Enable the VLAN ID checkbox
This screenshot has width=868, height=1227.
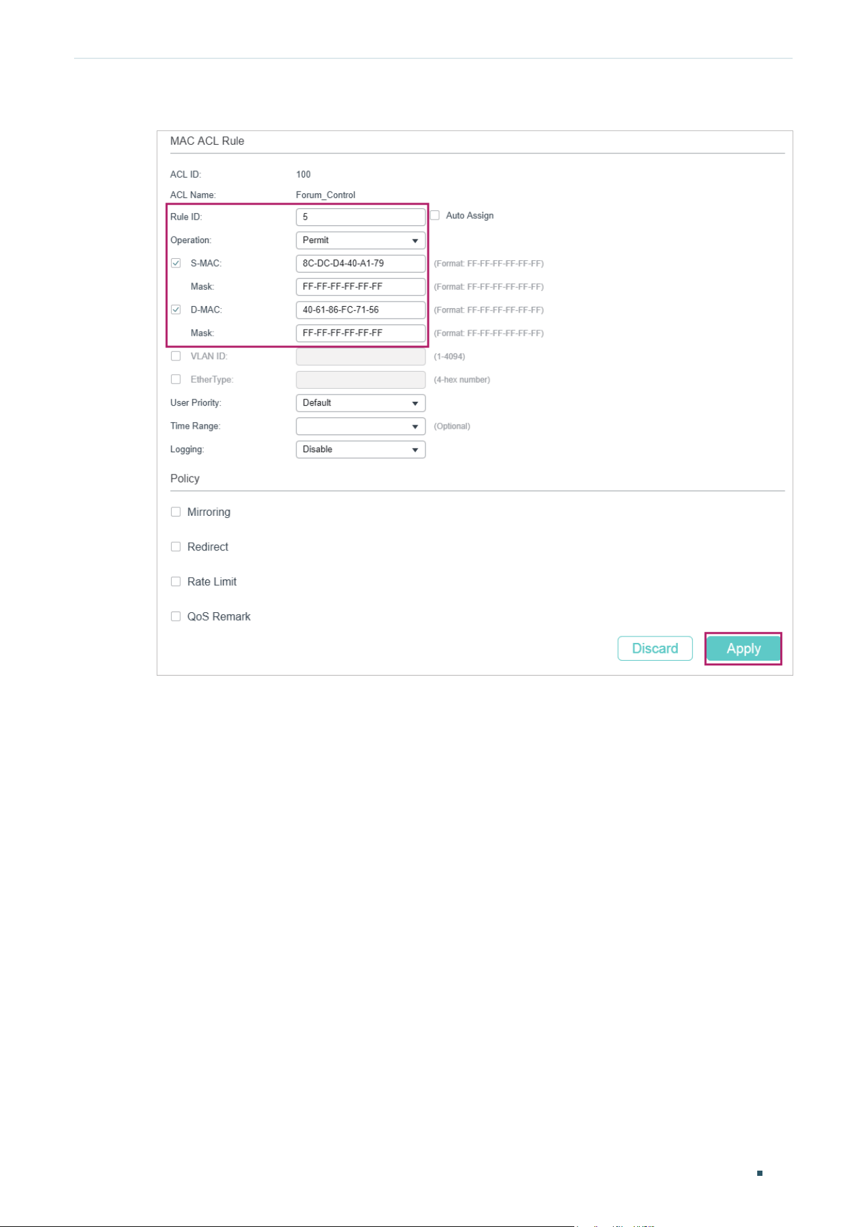[x=176, y=356]
